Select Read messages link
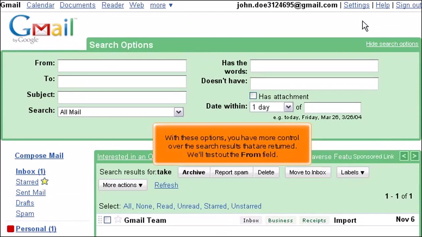 [x=165, y=206]
